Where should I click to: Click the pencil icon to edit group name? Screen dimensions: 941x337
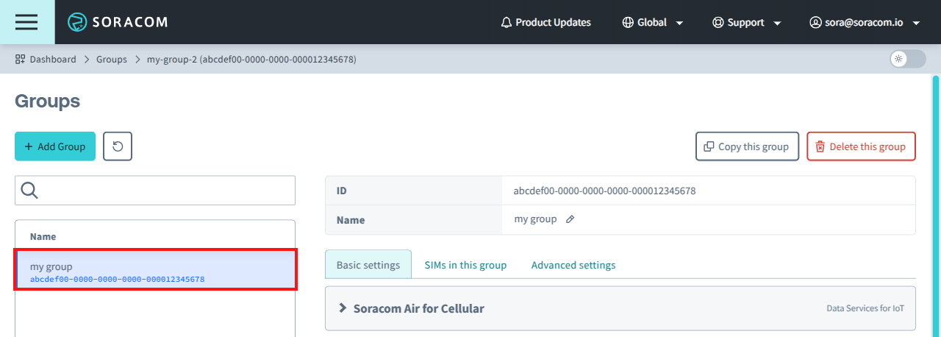coord(570,219)
